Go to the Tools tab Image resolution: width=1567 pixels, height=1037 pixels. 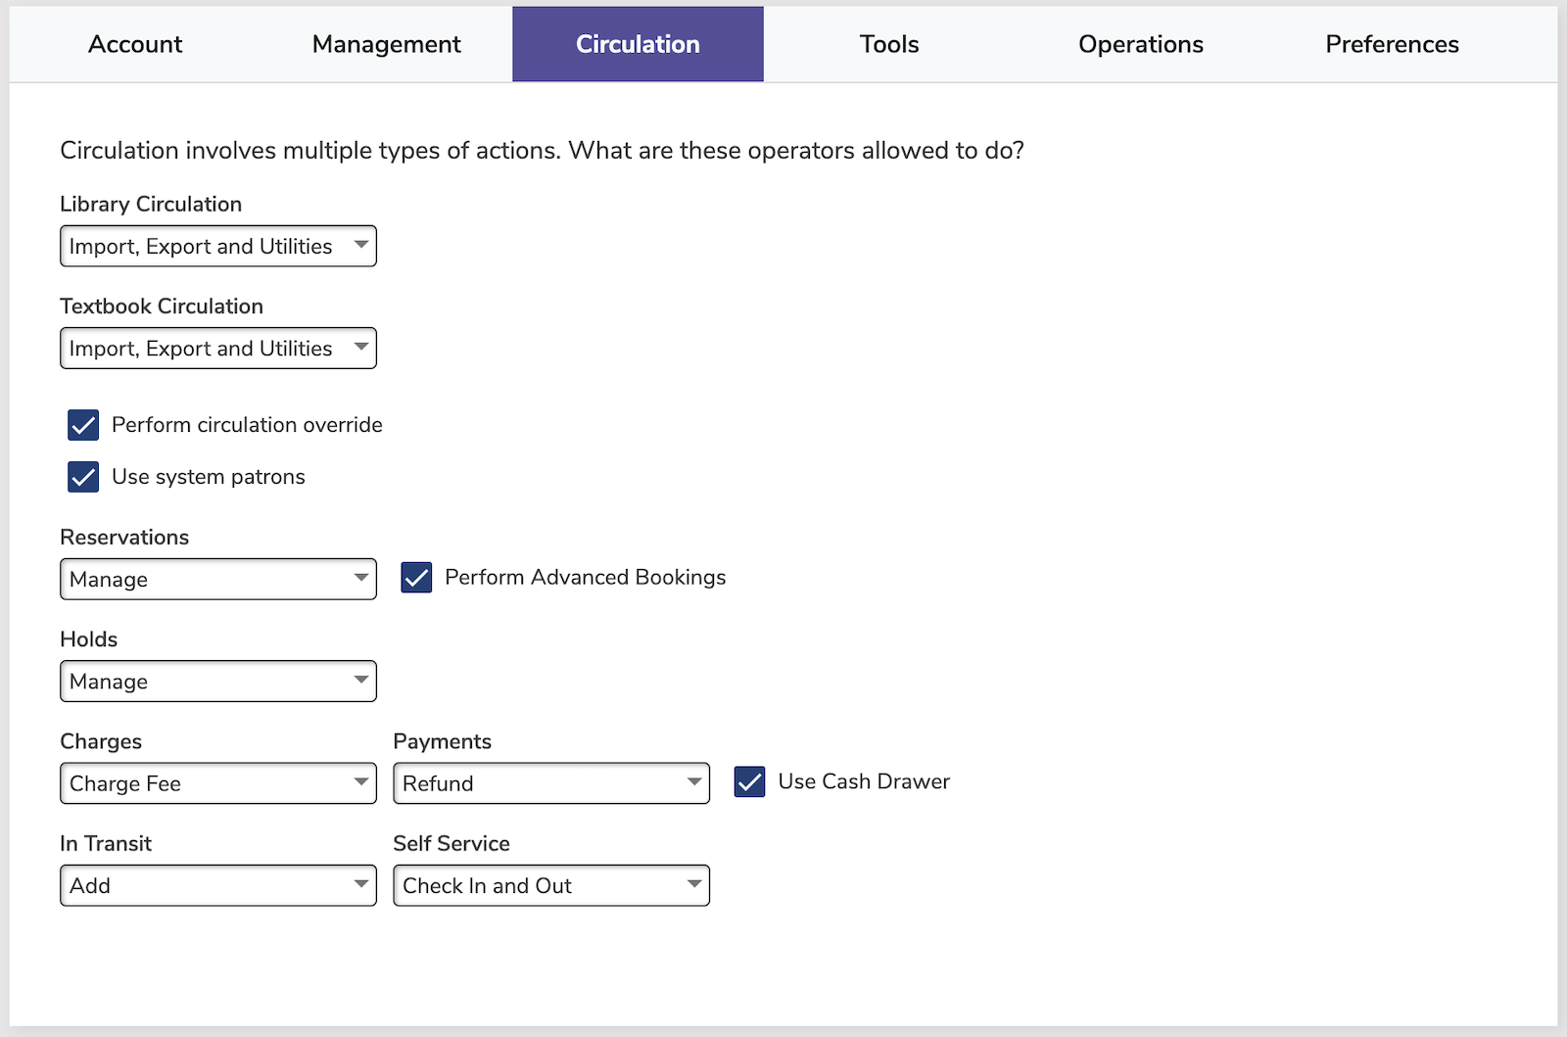pyautogui.click(x=889, y=44)
